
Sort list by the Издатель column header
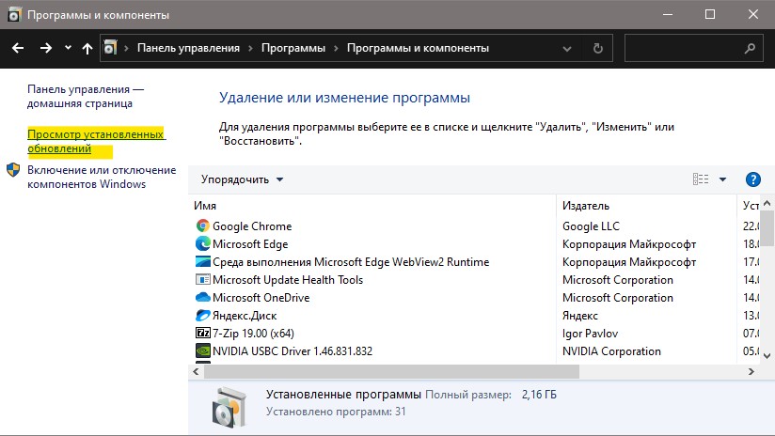(x=585, y=205)
